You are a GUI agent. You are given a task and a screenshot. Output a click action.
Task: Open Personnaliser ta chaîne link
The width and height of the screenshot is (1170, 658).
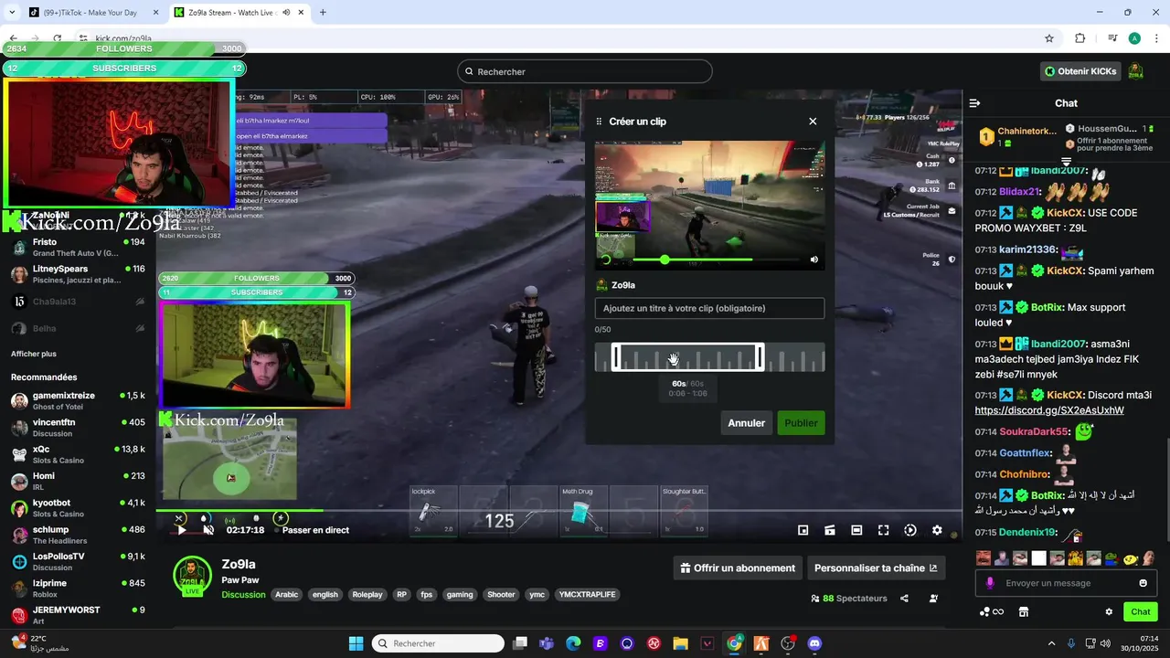click(x=876, y=568)
